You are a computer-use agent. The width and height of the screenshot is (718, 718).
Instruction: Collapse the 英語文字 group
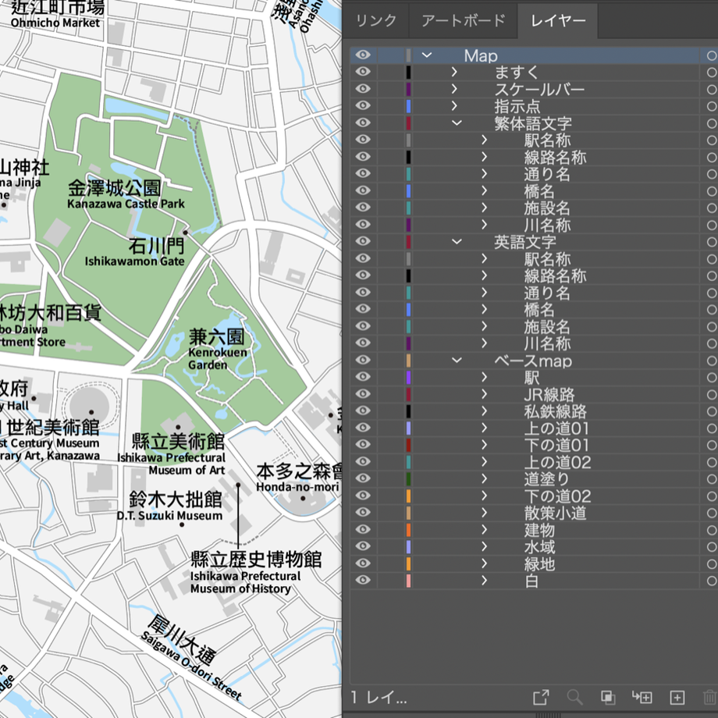coord(457,241)
